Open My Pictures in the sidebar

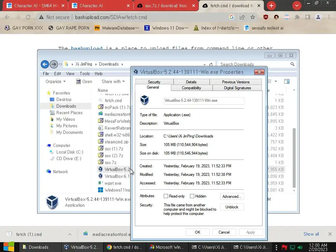[x=67, y=126]
